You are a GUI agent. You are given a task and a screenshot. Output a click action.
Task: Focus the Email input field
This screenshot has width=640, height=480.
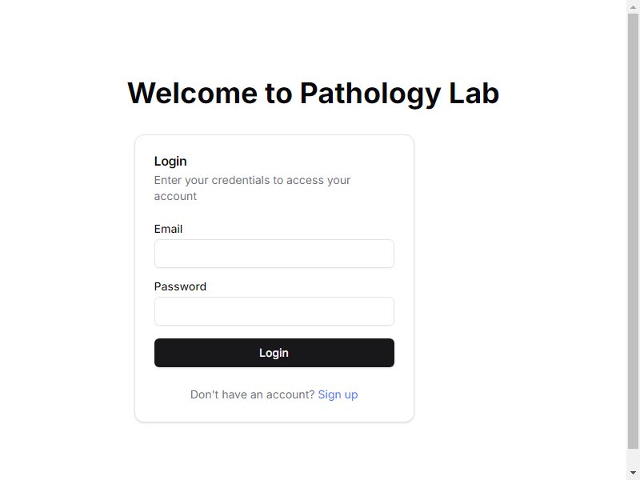click(x=274, y=254)
